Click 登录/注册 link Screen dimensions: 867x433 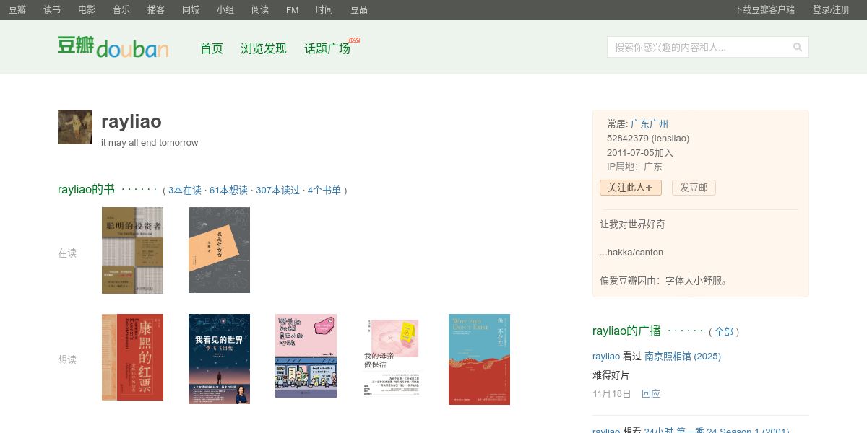[x=831, y=9]
